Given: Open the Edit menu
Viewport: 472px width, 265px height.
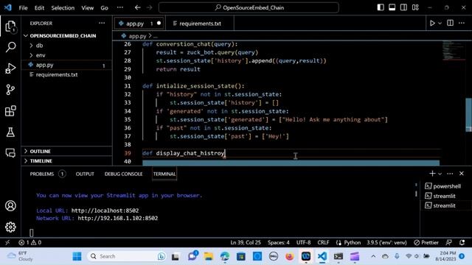Looking at the screenshot, I should [x=39, y=8].
